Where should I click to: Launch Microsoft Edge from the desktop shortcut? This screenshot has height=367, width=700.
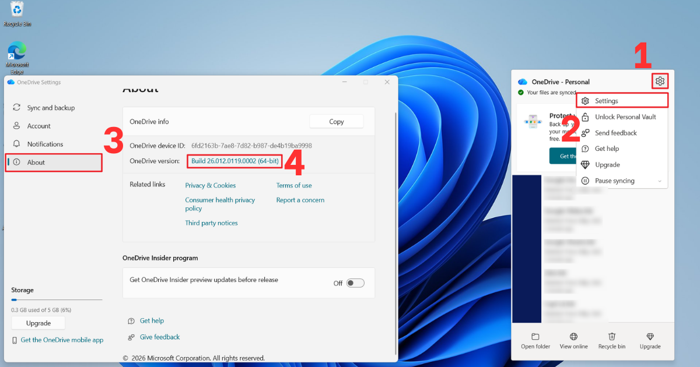coord(17,57)
